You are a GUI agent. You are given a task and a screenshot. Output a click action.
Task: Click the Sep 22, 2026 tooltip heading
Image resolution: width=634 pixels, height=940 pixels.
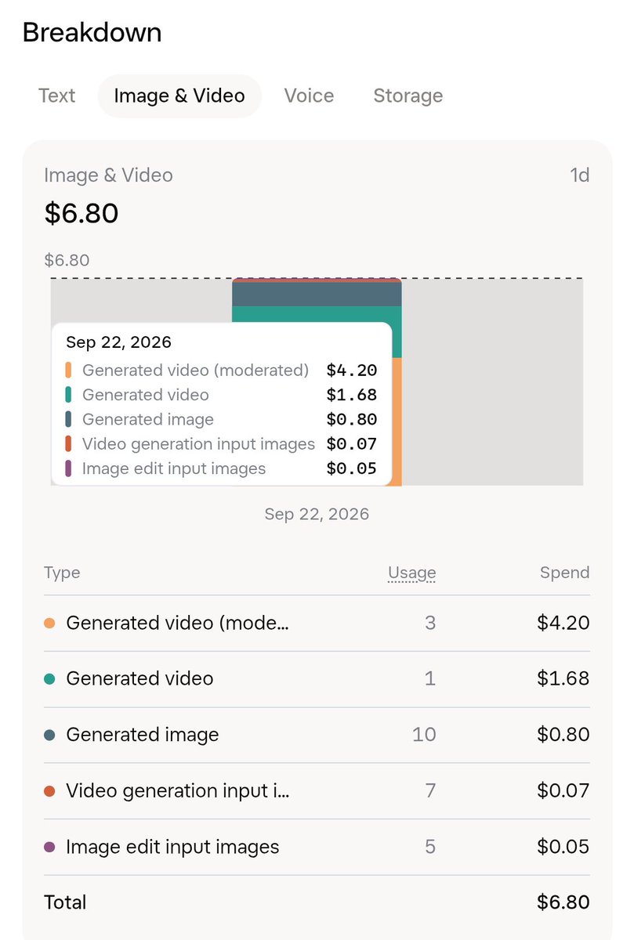tap(118, 342)
